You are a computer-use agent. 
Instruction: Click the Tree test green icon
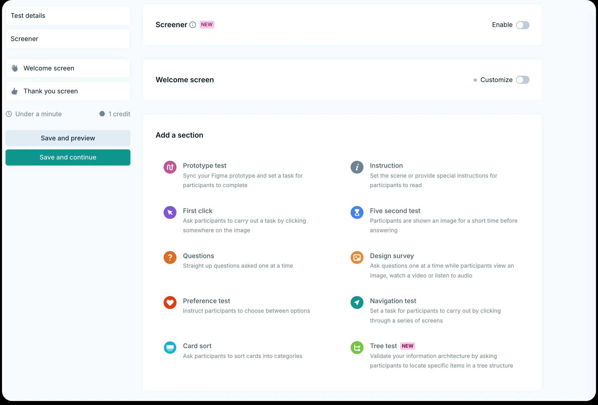point(357,348)
